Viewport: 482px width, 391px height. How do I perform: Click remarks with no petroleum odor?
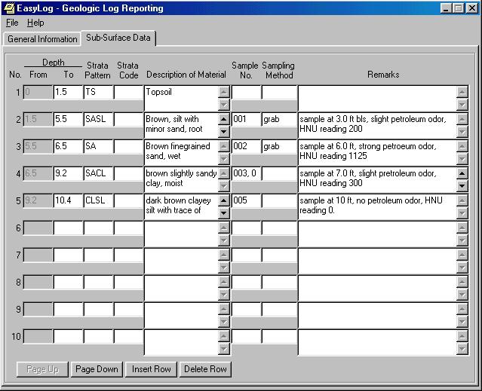pyautogui.click(x=377, y=206)
